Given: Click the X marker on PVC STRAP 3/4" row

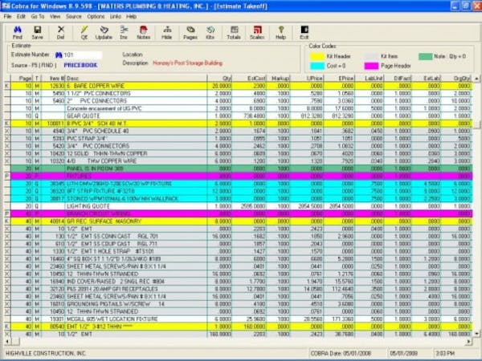Looking at the screenshot, I should click(6, 139).
